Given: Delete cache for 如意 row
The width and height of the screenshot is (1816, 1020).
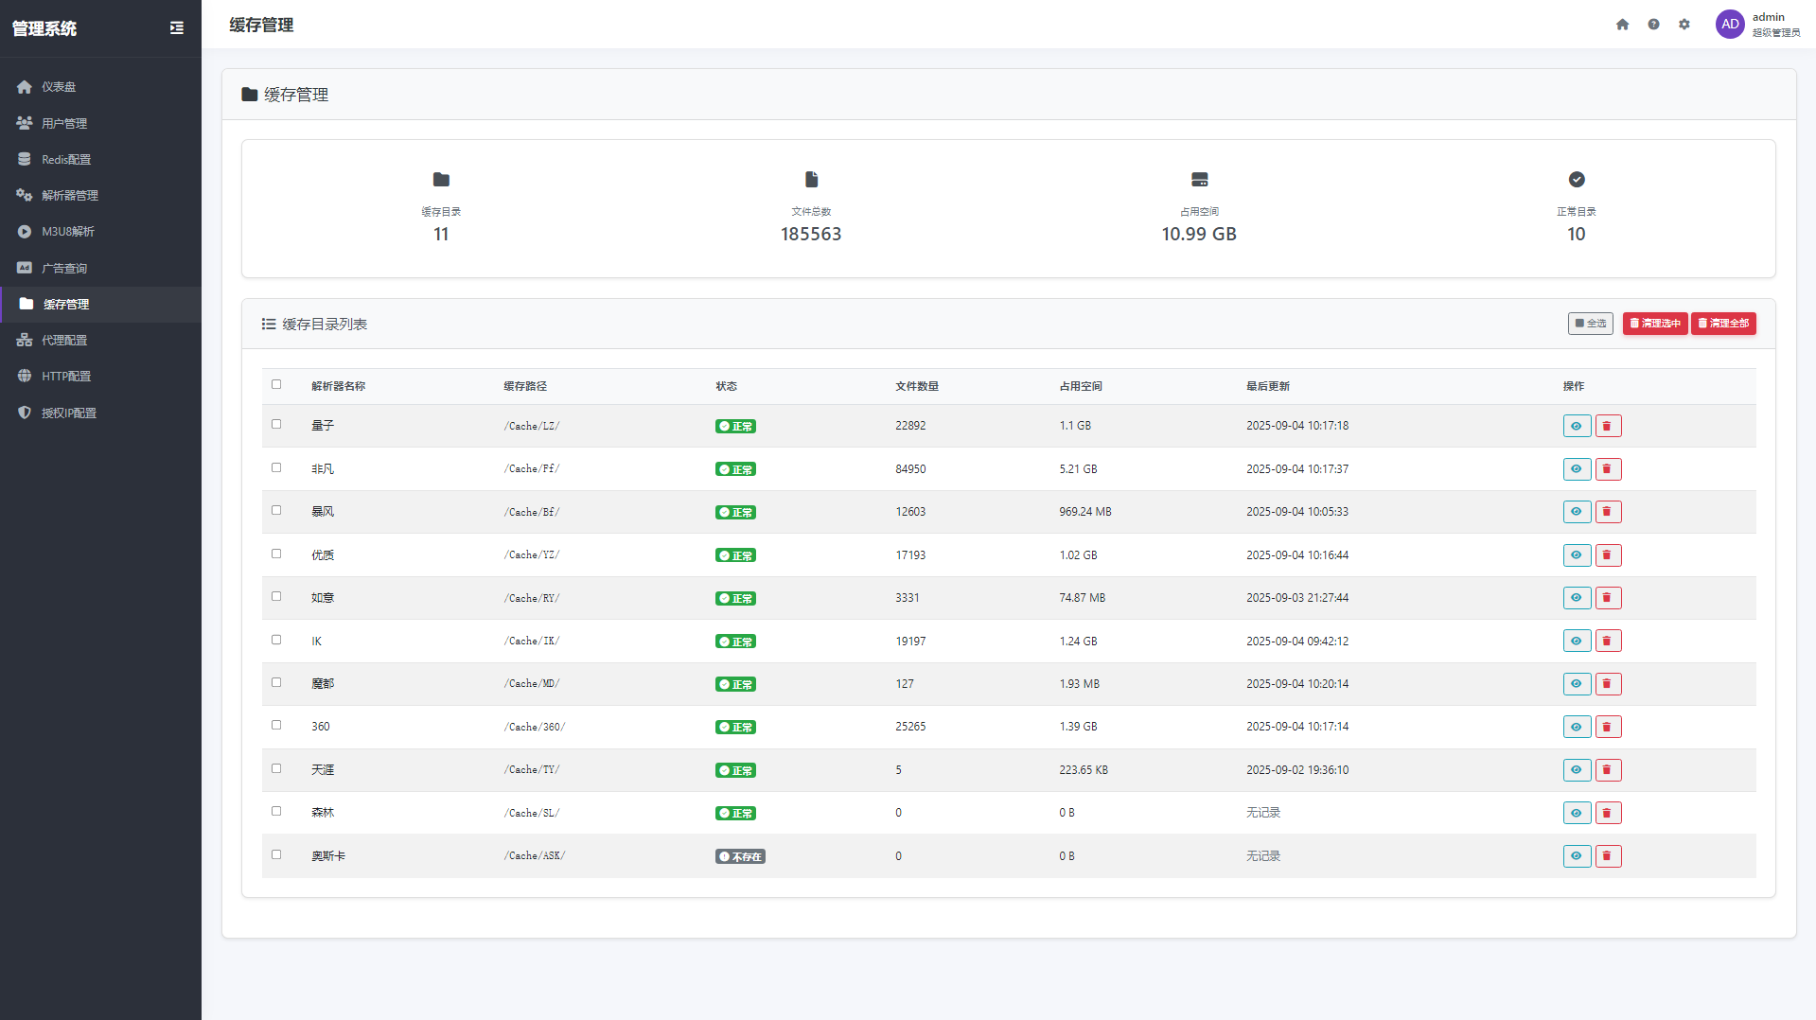Looking at the screenshot, I should (1608, 598).
